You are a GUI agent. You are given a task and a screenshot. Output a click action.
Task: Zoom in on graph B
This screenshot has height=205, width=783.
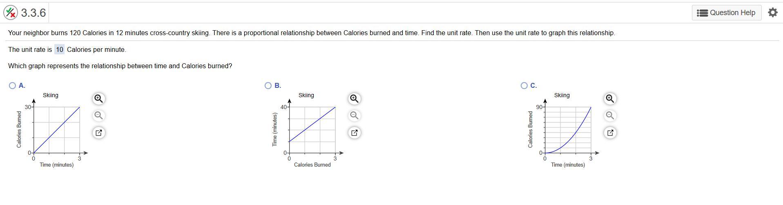click(x=354, y=99)
